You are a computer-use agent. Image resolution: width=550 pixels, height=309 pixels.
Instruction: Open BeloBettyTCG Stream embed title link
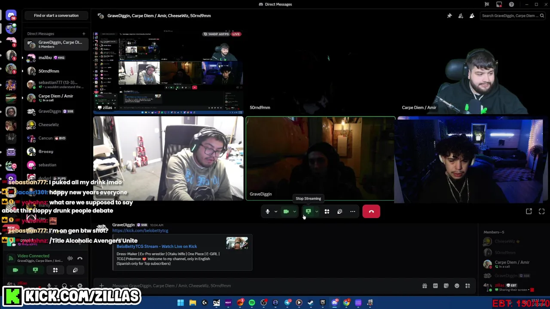[x=156, y=246]
